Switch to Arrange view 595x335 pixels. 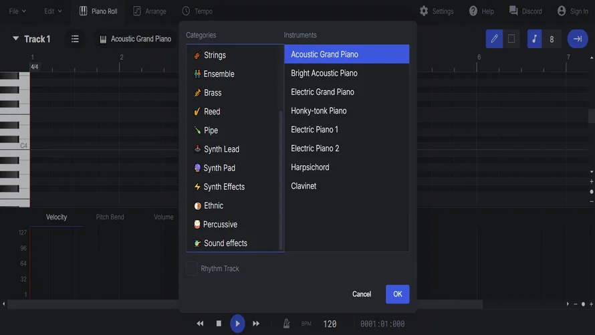(x=150, y=11)
